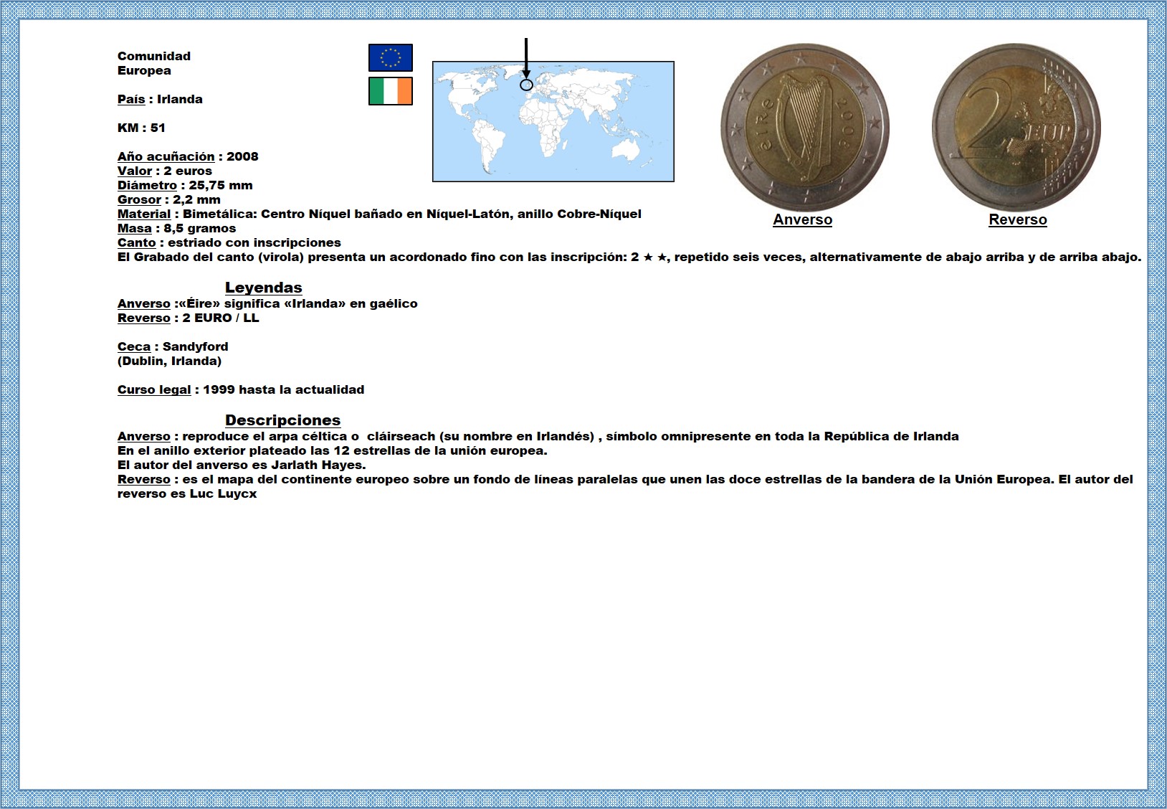Click the Diámetro 25,75 mm line

185,185
